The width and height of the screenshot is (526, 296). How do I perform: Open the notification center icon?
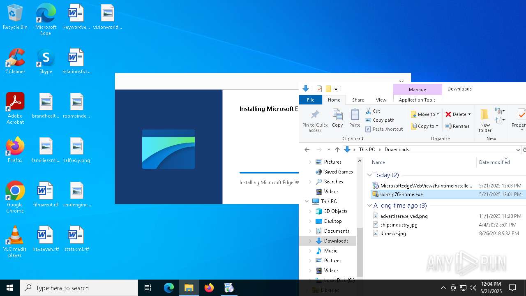pos(512,288)
